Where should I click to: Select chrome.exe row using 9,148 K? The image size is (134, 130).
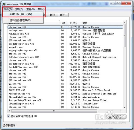click(x=65, y=107)
